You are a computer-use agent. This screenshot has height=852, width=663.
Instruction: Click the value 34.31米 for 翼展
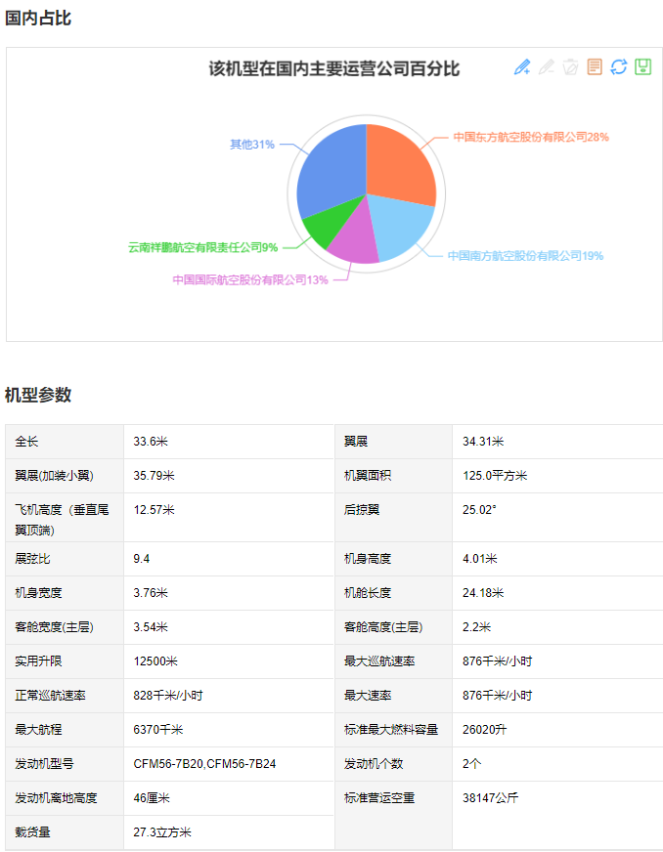coord(483,442)
